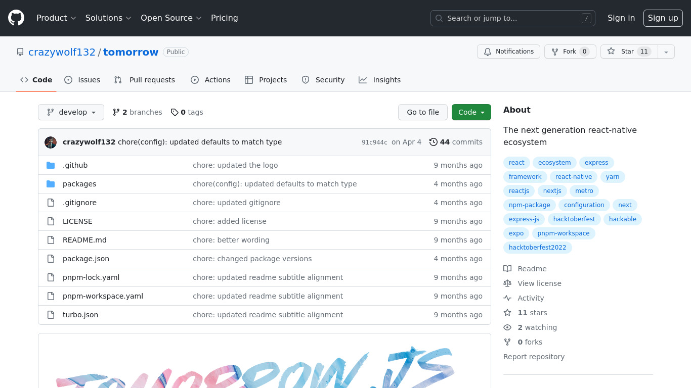Image resolution: width=691 pixels, height=388 pixels.
Task: Star the tomorrow repository
Action: [x=629, y=52]
